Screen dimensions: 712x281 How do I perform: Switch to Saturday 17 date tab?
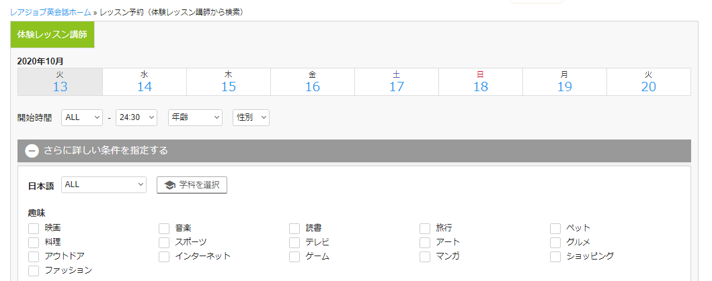[397, 82]
